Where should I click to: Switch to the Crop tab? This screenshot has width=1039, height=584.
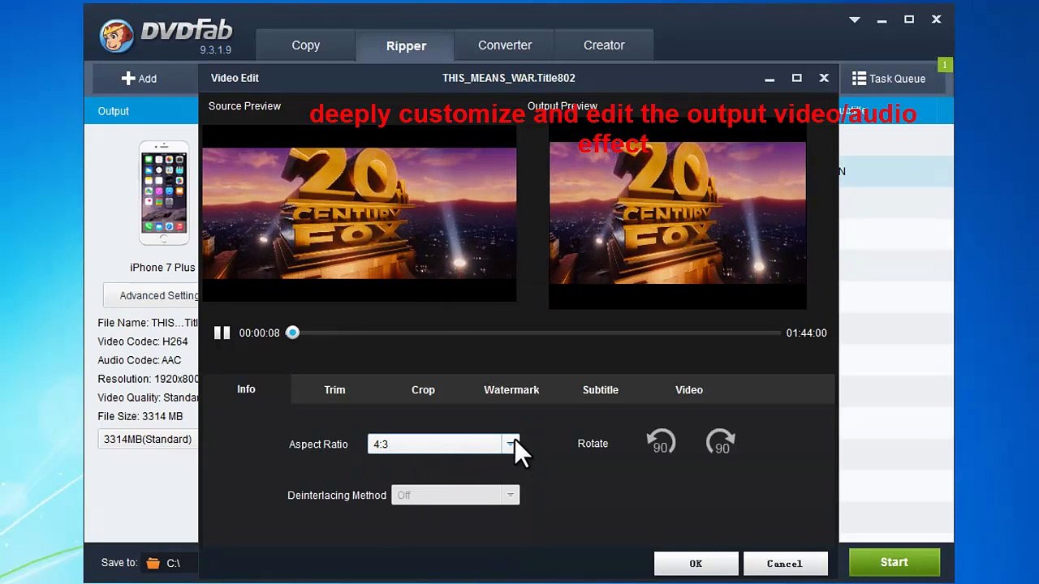423,390
